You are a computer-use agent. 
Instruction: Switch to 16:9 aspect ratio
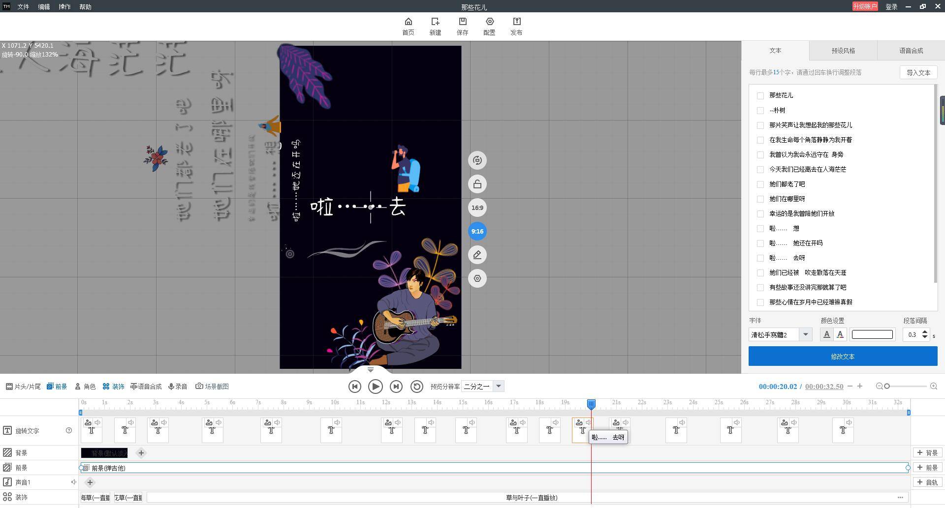point(477,208)
